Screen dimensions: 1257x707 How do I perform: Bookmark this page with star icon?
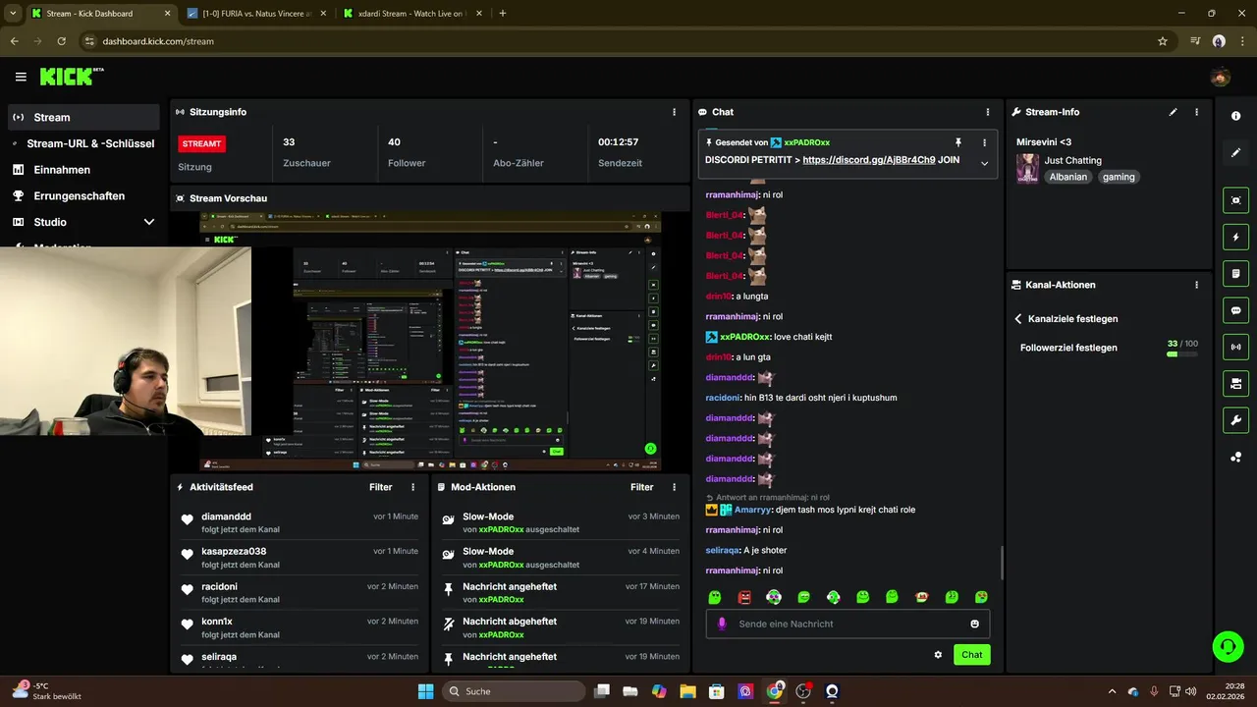[x=1163, y=41]
